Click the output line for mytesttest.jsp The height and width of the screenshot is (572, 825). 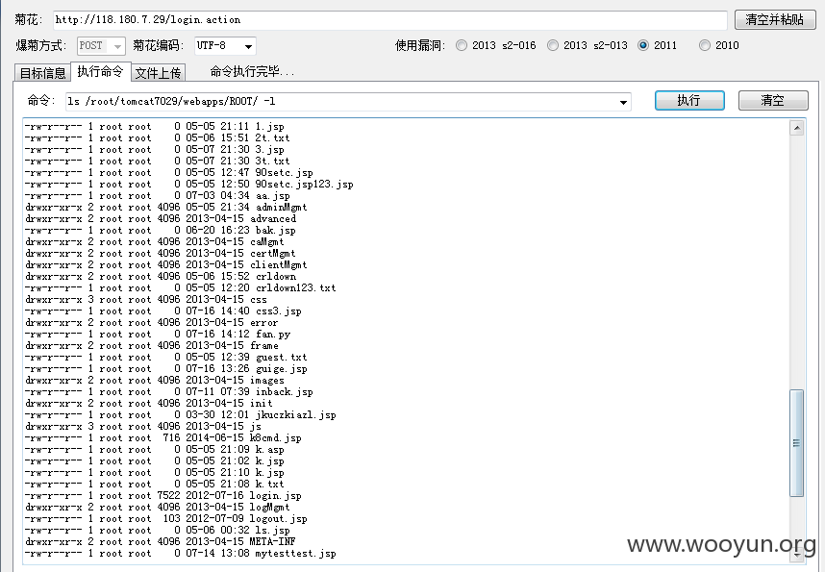tap(180, 554)
